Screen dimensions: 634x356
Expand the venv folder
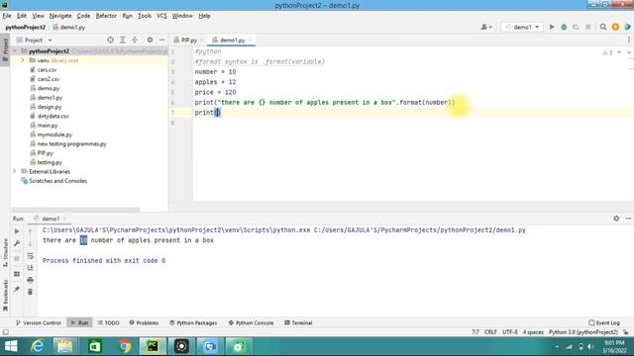(23, 60)
